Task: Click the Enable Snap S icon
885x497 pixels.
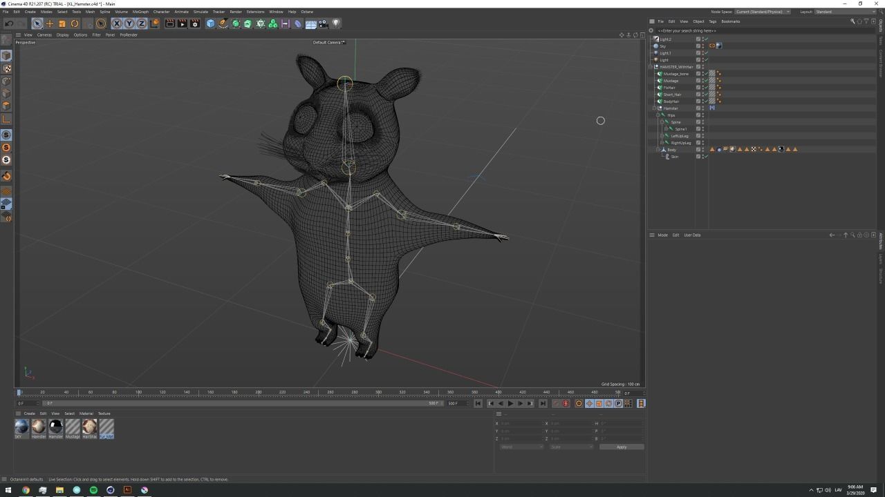Action: (6, 135)
